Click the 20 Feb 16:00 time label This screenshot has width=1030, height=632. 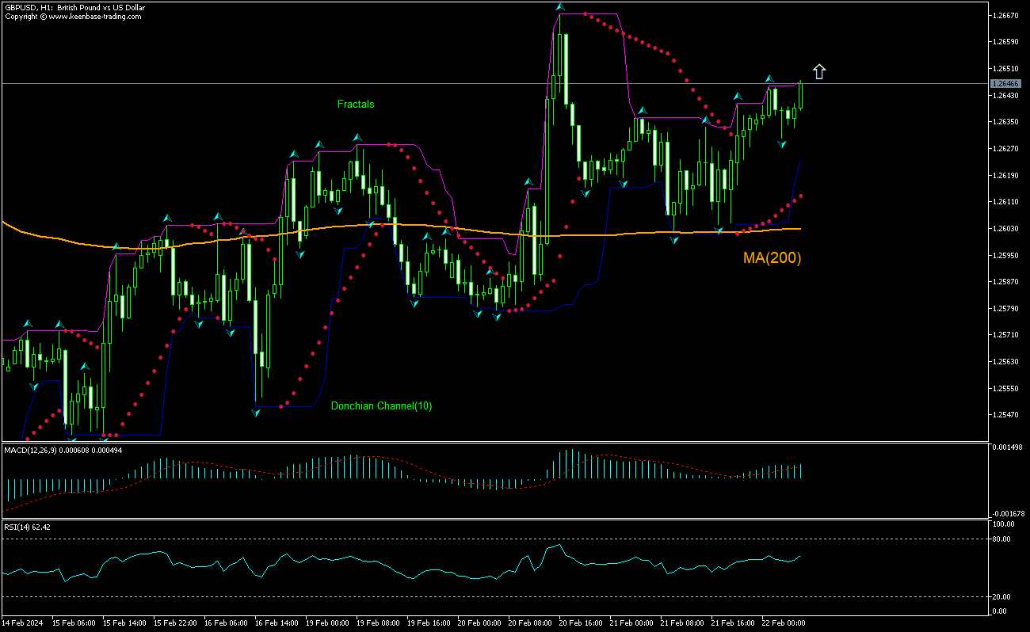(x=581, y=623)
